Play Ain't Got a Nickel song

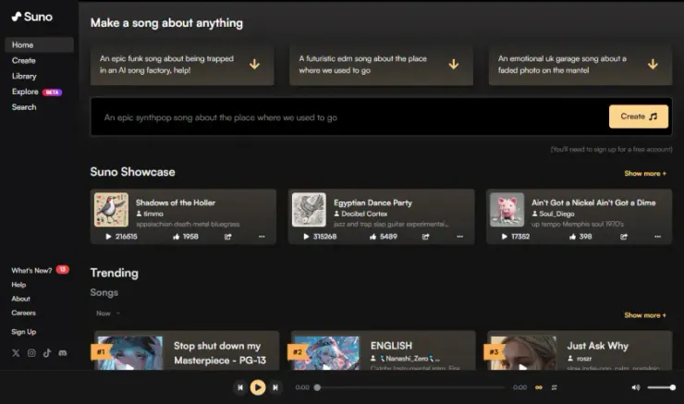(x=505, y=237)
